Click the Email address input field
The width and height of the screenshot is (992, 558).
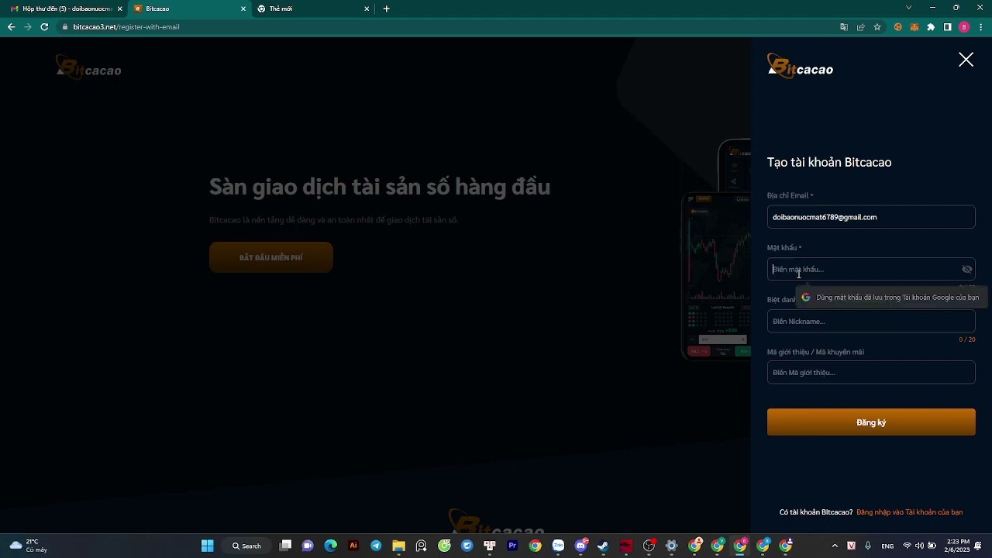pos(871,217)
